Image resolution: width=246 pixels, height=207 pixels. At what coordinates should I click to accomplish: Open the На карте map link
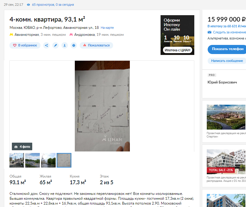point(107,28)
